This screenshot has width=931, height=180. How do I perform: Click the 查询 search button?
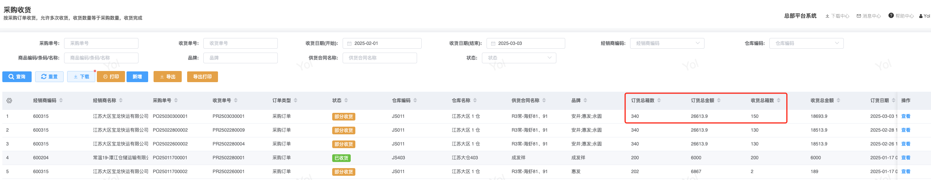tap(17, 77)
